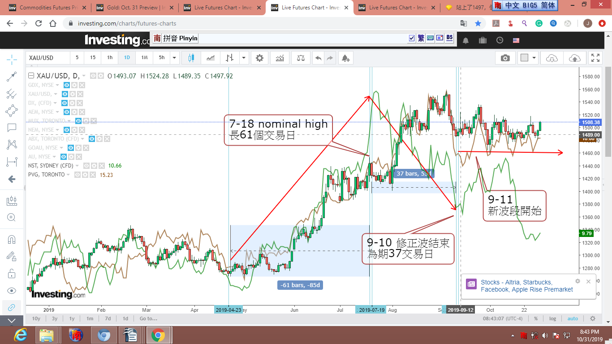Select the 1D interval
This screenshot has height=344, width=612.
click(x=127, y=58)
